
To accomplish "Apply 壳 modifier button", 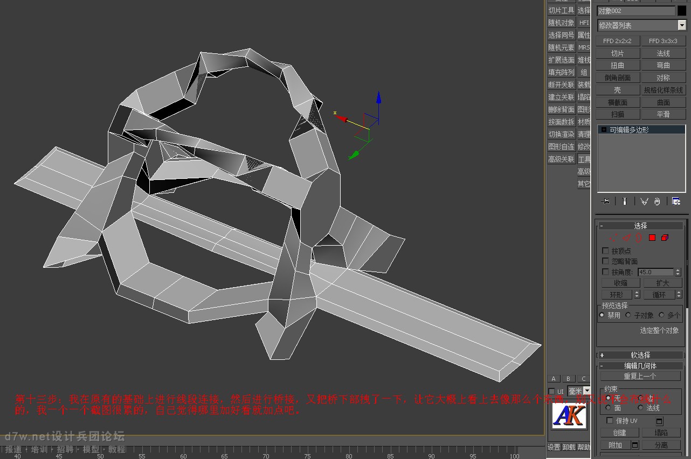I will [618, 90].
